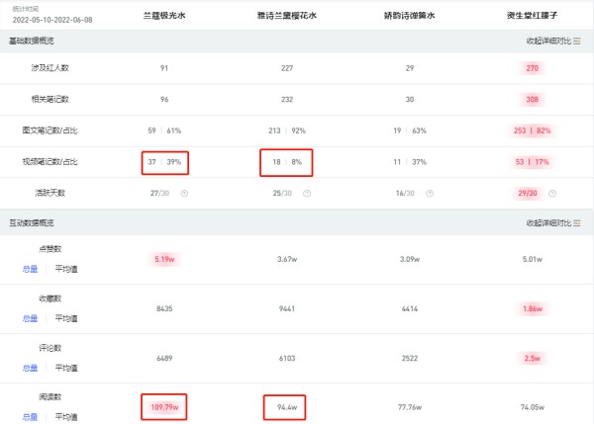Click highlighted 270 红人数 value
This screenshot has width=594, height=424.
(x=533, y=68)
